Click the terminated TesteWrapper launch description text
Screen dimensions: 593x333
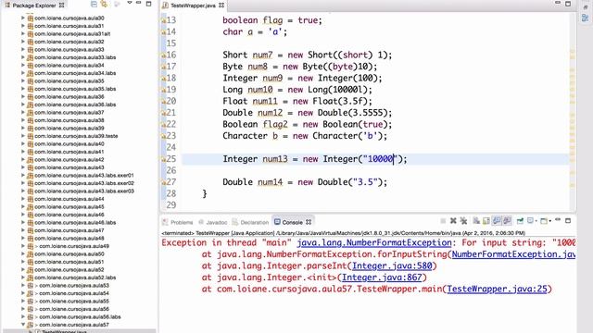pyautogui.click(x=344, y=233)
